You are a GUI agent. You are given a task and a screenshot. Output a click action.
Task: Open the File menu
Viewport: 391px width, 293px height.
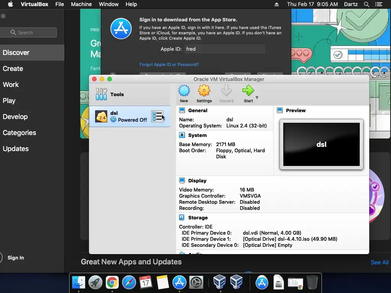tap(60, 4)
